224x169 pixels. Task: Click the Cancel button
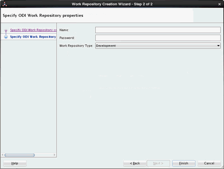tap(209, 163)
